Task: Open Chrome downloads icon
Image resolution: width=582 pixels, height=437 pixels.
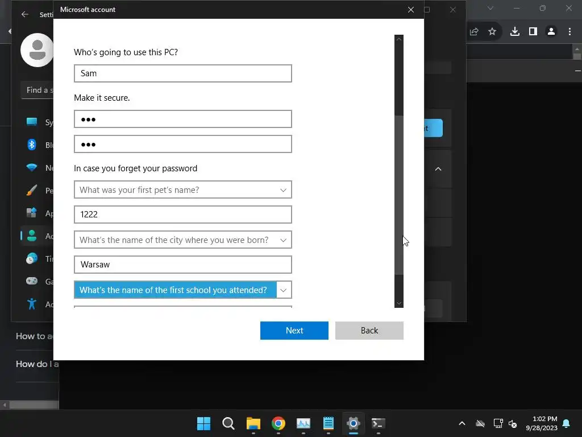Action: 515,32
